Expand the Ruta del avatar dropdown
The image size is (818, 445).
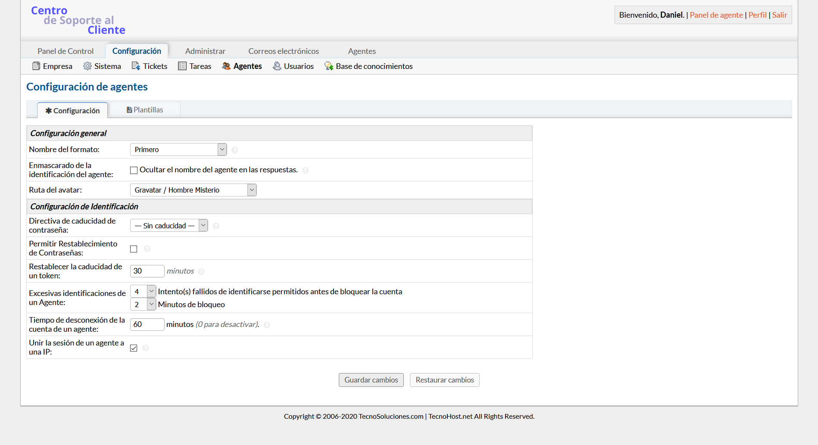click(193, 190)
